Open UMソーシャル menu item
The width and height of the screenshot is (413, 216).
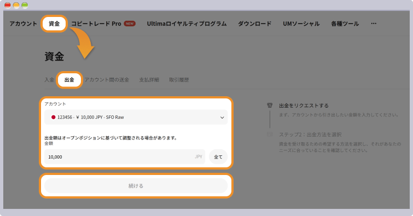(301, 24)
